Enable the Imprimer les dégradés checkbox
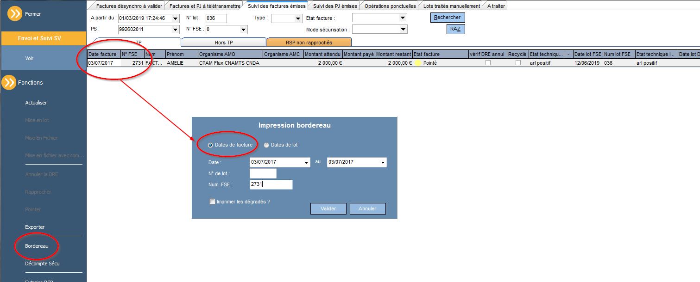 click(x=213, y=202)
